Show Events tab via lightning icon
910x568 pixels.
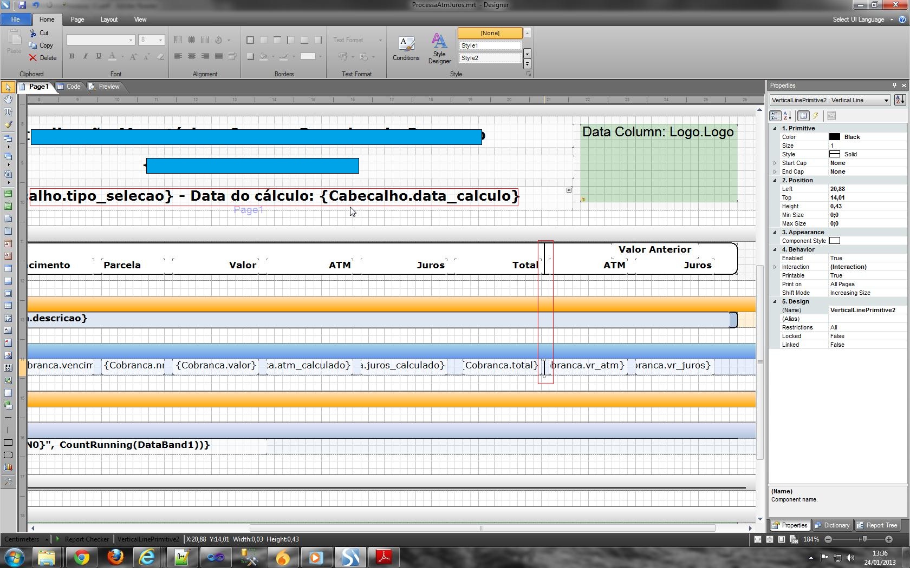tap(816, 116)
